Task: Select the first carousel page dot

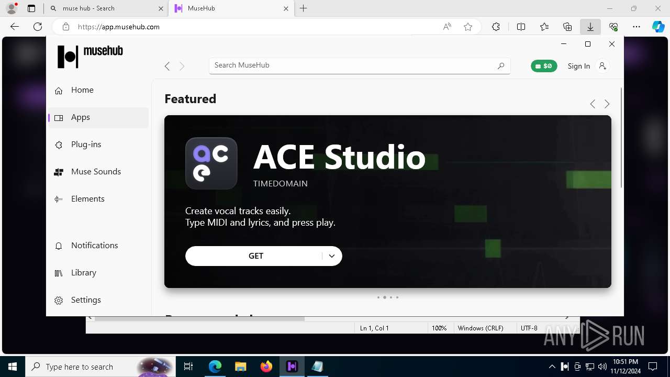Action: coord(378,297)
